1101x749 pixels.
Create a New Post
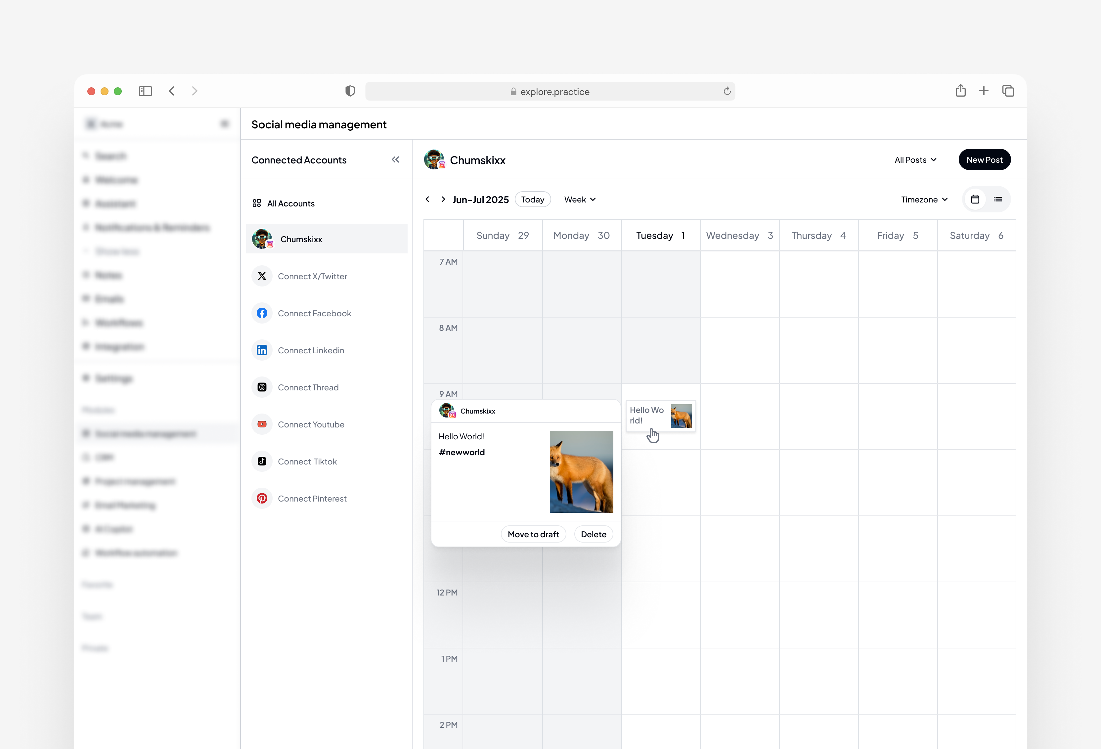pyautogui.click(x=985, y=160)
